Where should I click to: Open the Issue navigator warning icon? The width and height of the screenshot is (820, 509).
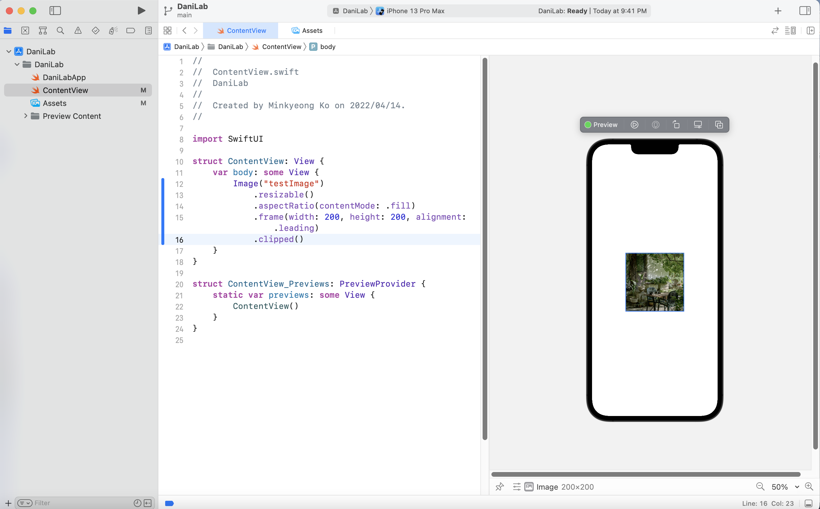78,31
